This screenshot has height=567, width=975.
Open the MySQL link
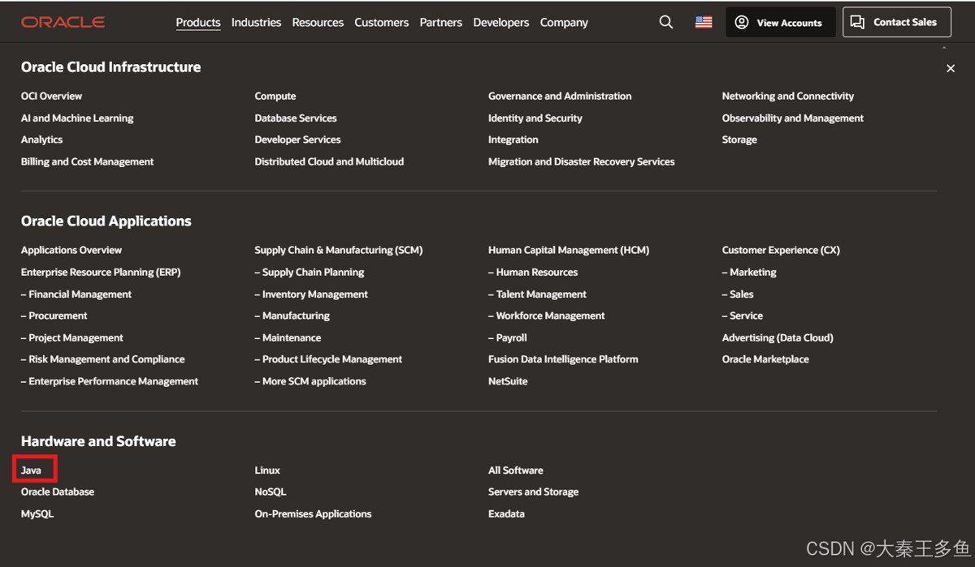[x=37, y=514]
